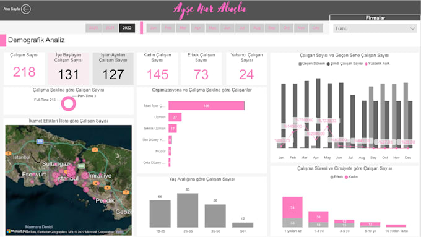Click the Ümraniye label on the map
Viewport: 421px width, 237px height.
[100, 176]
